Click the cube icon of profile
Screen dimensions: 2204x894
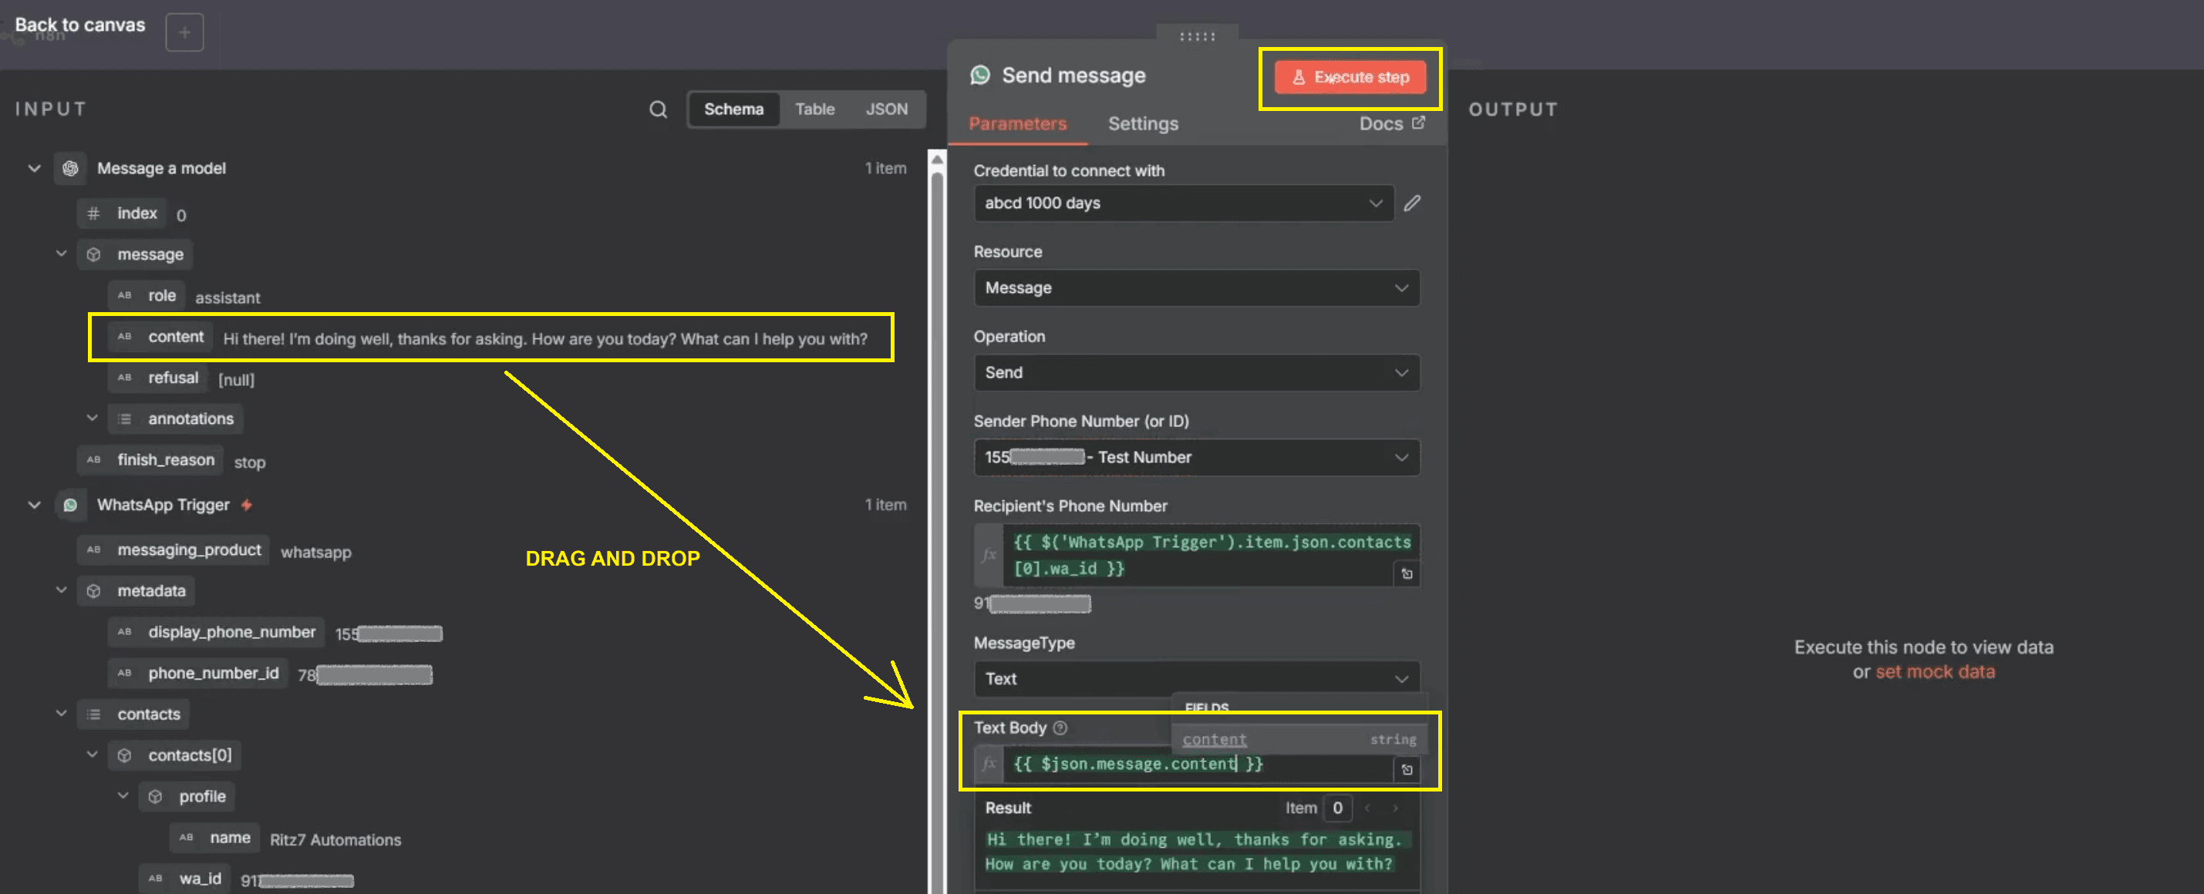pos(155,797)
